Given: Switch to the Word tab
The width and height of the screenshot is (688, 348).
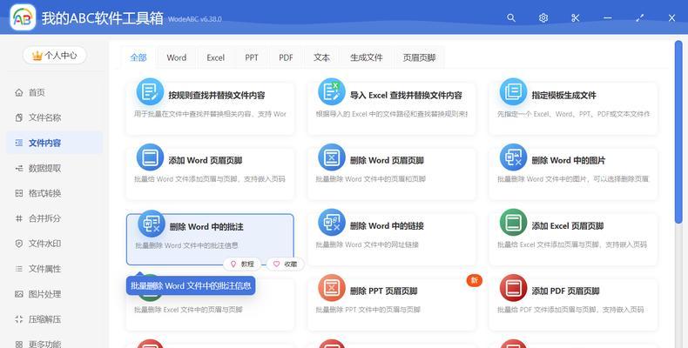Looking at the screenshot, I should coord(177,57).
